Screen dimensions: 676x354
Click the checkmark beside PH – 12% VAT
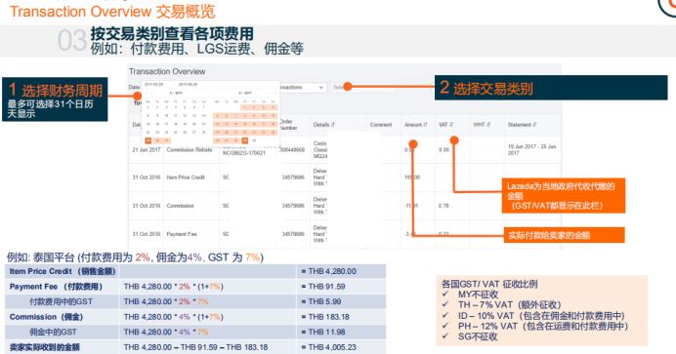pyautogui.click(x=445, y=326)
